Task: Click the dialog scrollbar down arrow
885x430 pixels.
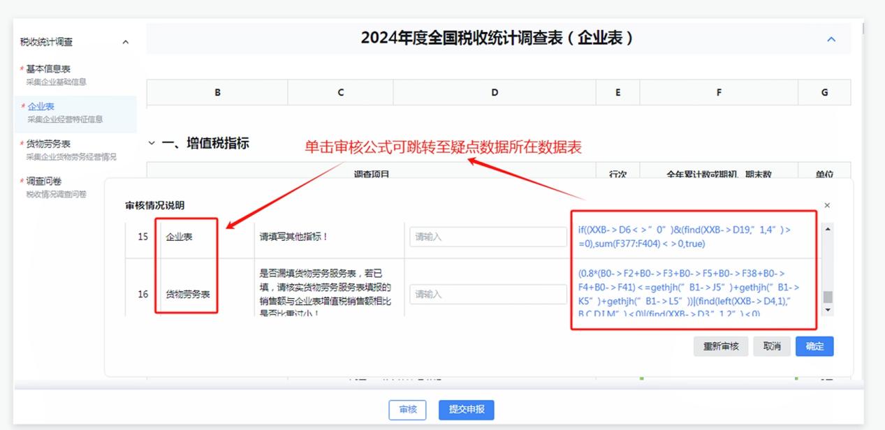Action: (x=828, y=310)
